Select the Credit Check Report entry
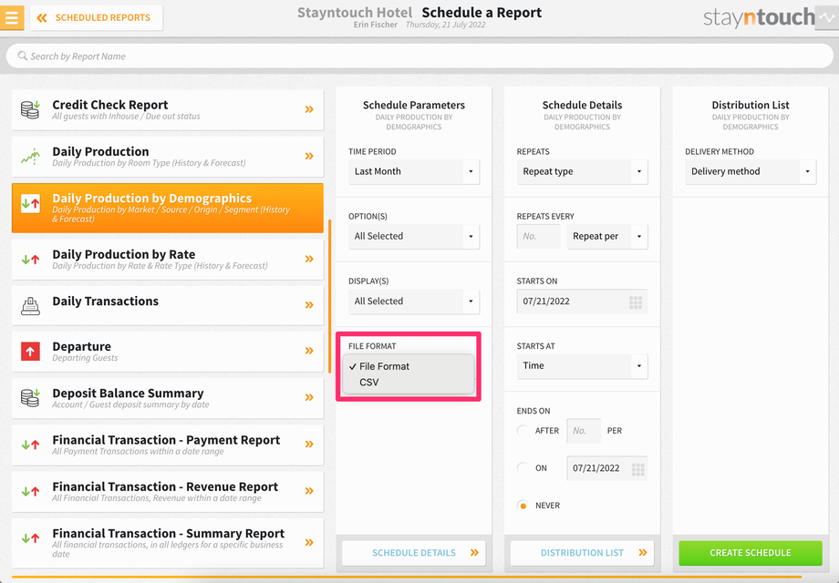839x583 pixels. tap(168, 109)
